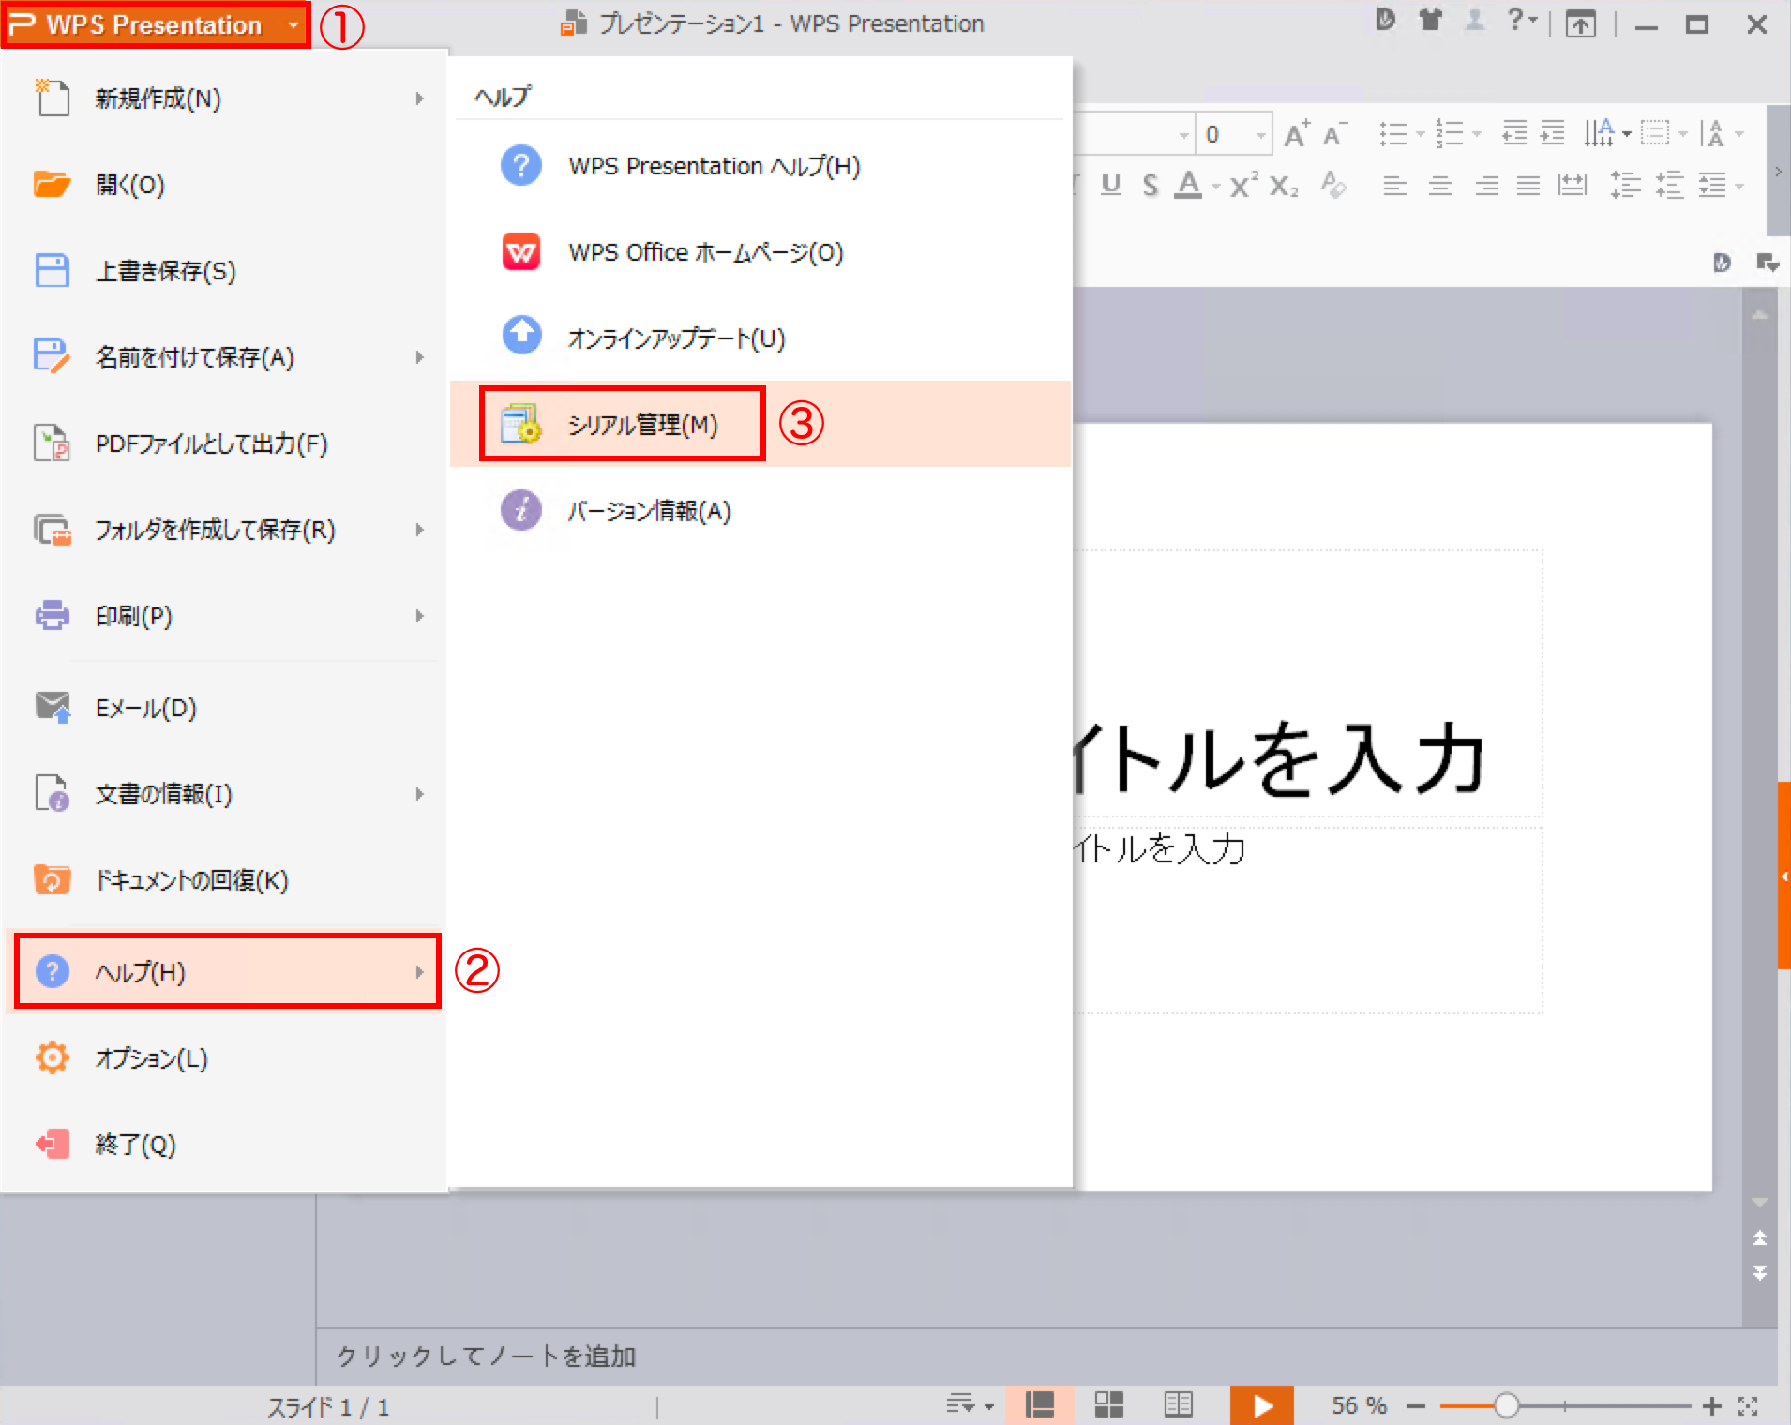1791x1425 pixels.
Task: Click the decrease font size icon
Action: pos(1335,134)
